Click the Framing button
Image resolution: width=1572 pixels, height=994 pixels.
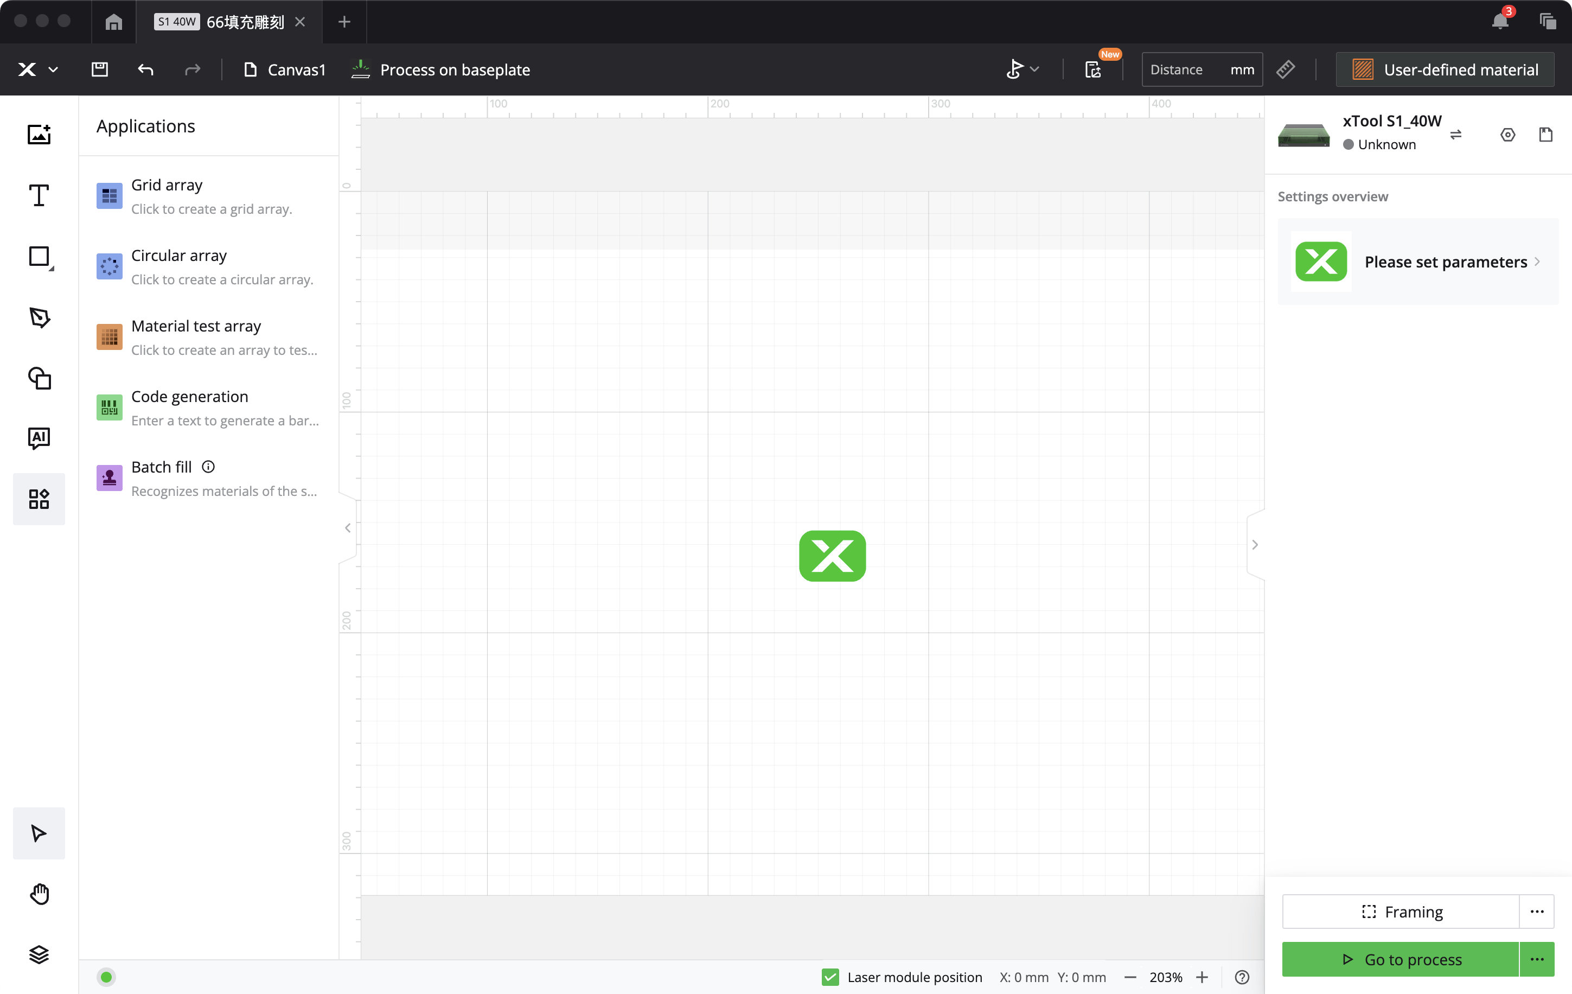[x=1401, y=911]
